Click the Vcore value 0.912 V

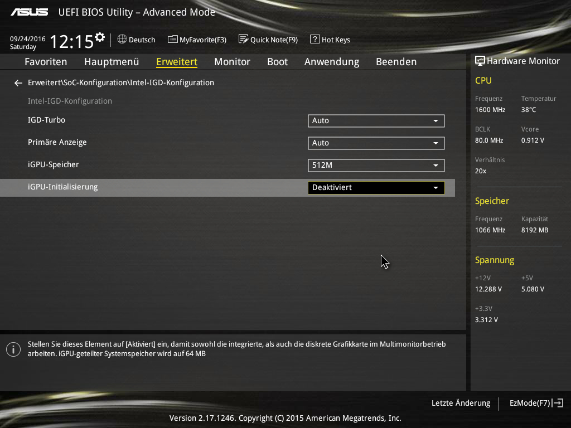(x=533, y=140)
